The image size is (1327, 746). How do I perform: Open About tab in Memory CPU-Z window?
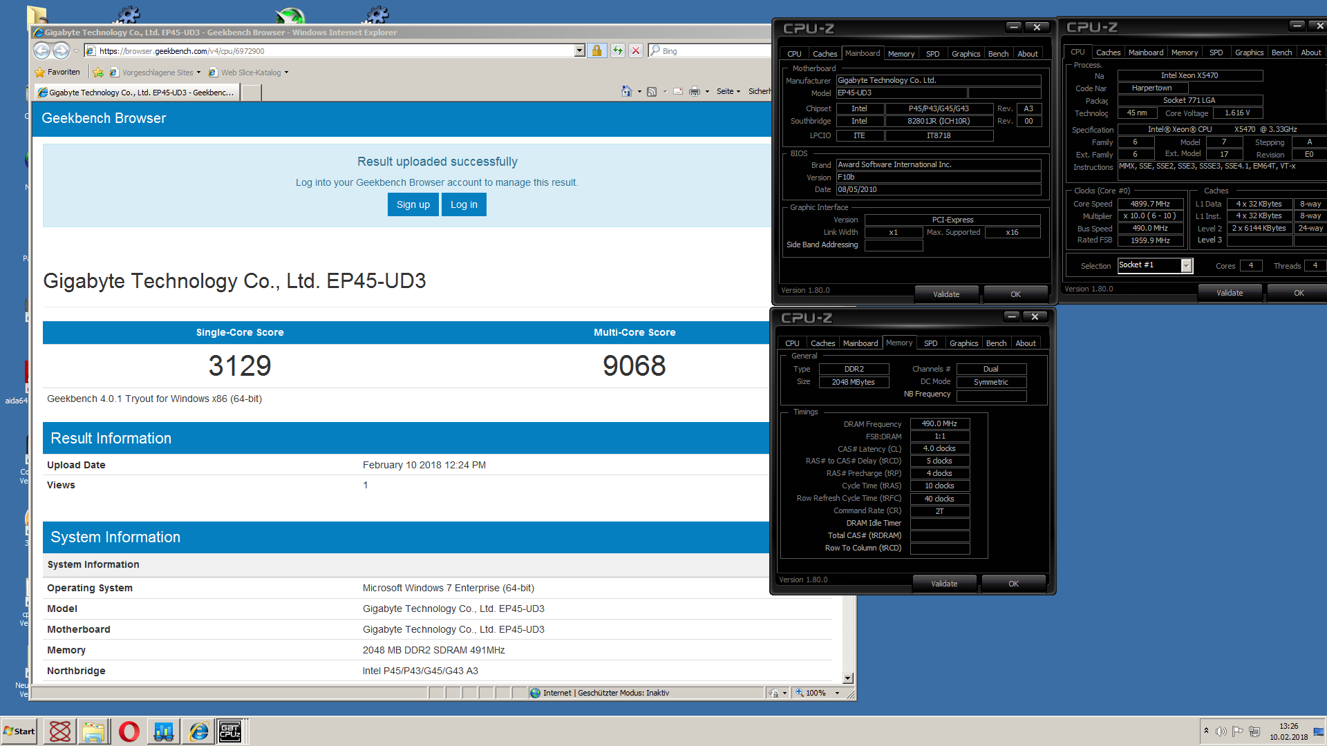(x=1026, y=343)
